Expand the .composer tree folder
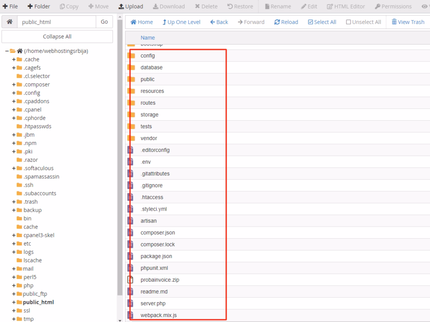The width and height of the screenshot is (430, 322). pyautogui.click(x=14, y=84)
